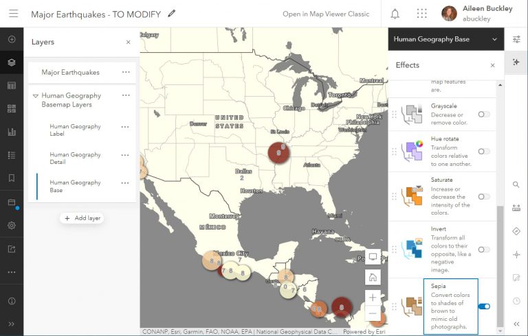
Task: Click the Add layer button
Action: tap(82, 218)
